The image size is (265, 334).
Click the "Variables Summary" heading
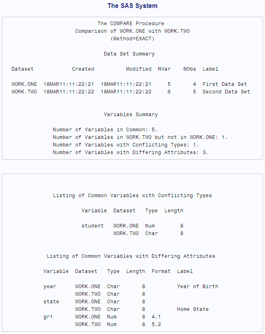pyautogui.click(x=131, y=115)
